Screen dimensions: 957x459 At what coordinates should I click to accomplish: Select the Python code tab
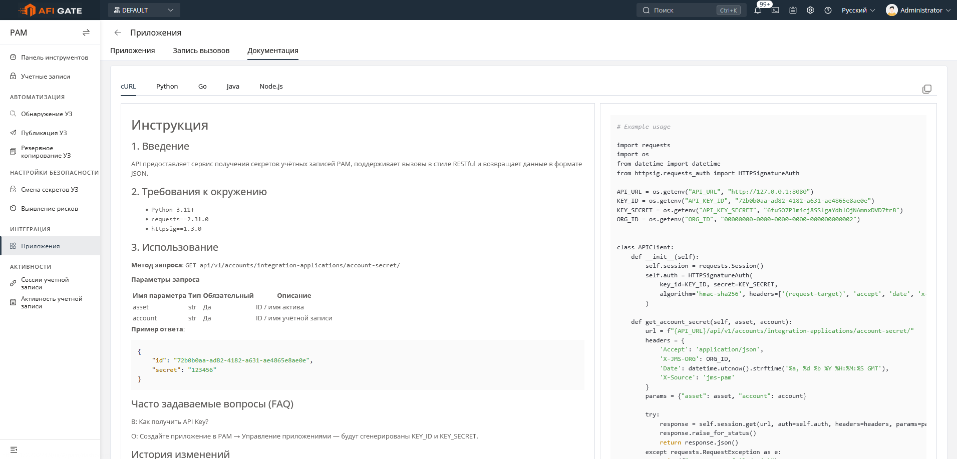[x=167, y=87]
